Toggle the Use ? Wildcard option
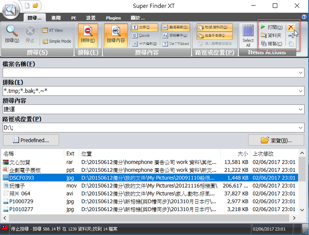The image size is (309, 235). tap(175, 44)
